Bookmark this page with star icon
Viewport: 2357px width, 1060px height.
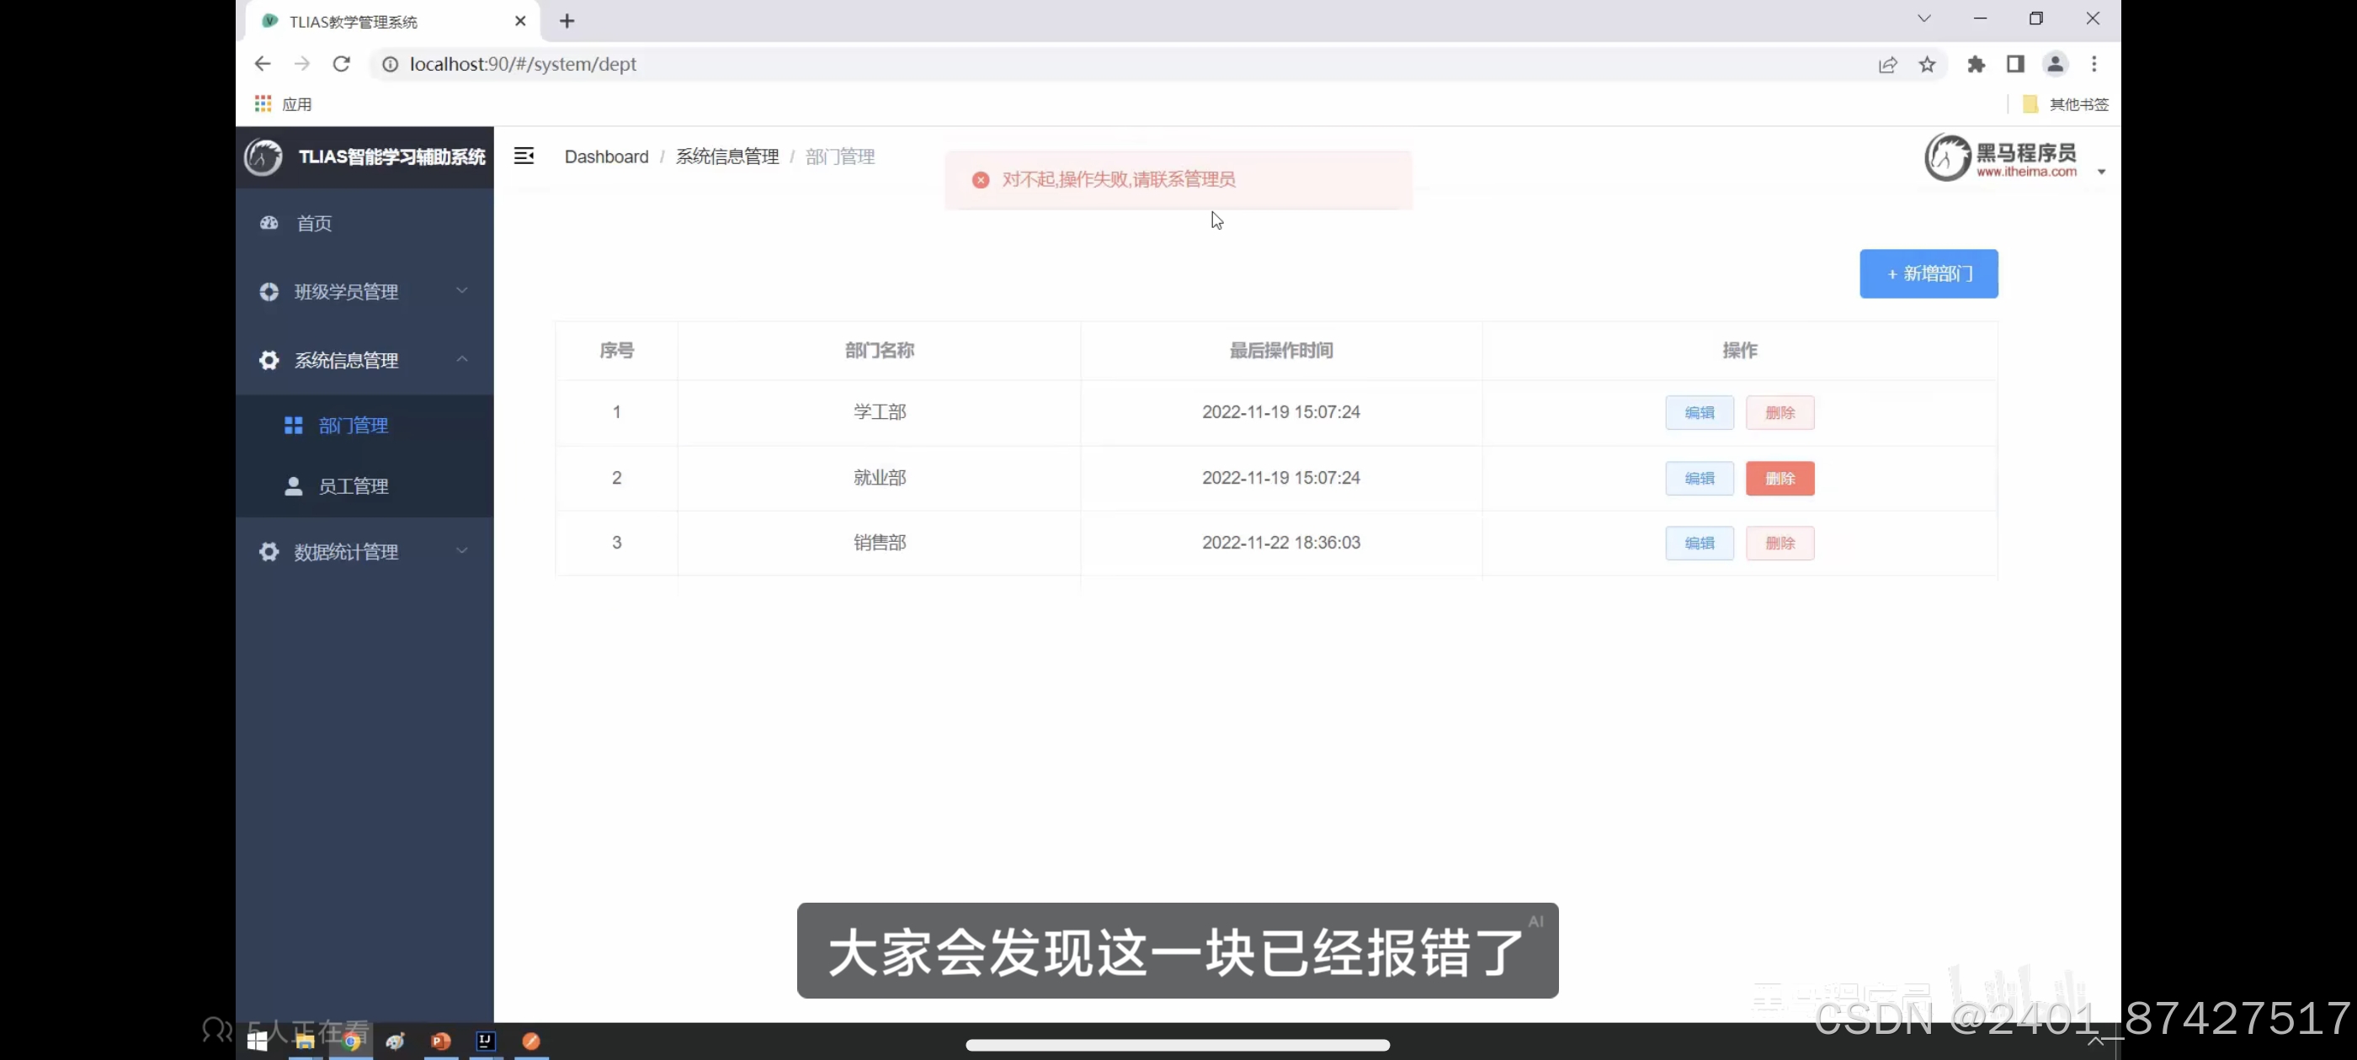tap(1928, 64)
